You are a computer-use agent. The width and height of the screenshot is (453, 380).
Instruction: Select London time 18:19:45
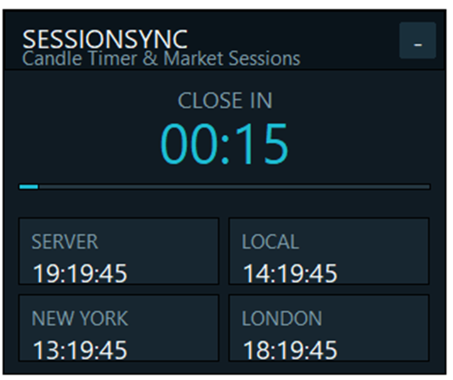point(290,350)
